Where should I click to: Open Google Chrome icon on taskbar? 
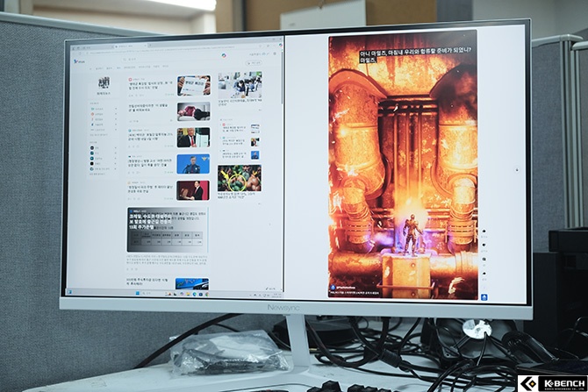click(206, 295)
